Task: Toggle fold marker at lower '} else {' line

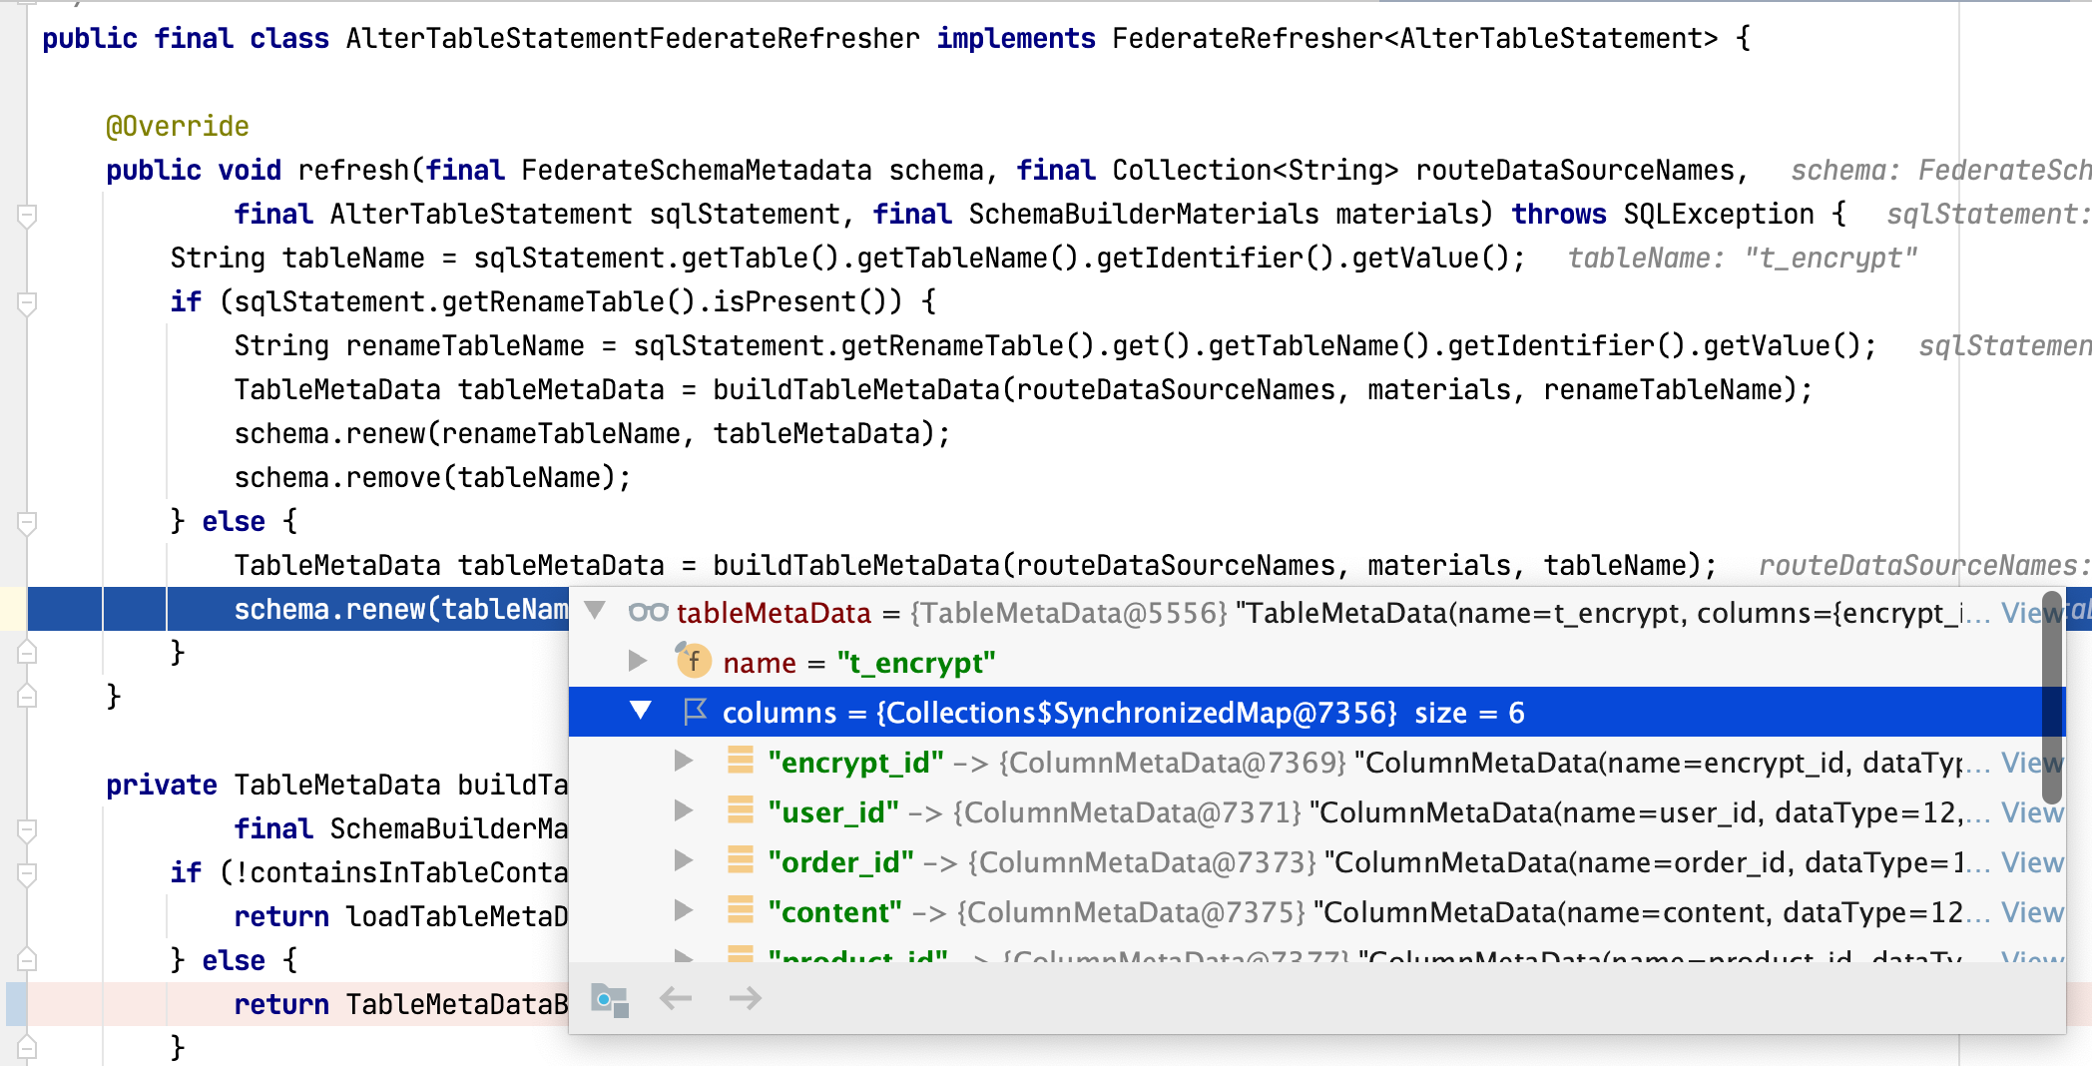Action: pos(27,960)
